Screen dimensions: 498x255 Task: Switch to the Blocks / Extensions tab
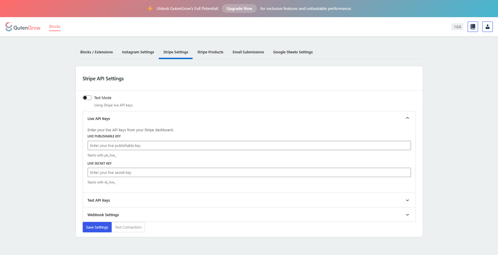[96, 52]
